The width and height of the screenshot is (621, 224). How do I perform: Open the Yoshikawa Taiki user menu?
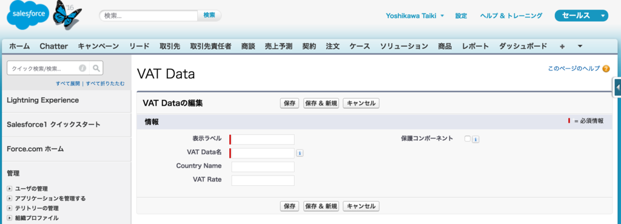coord(415,16)
